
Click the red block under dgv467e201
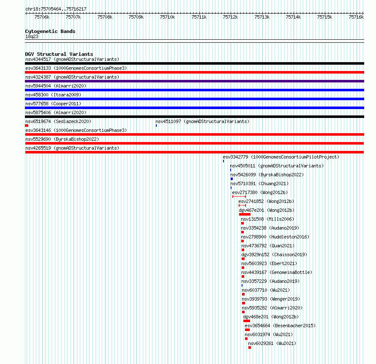[245, 214]
